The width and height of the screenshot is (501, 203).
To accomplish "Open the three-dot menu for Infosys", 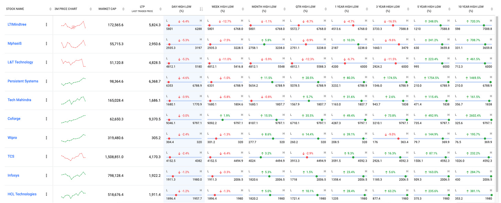I will tap(46, 175).
